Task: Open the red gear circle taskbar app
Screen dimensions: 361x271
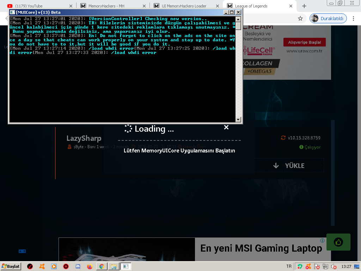Action: (x=66, y=266)
